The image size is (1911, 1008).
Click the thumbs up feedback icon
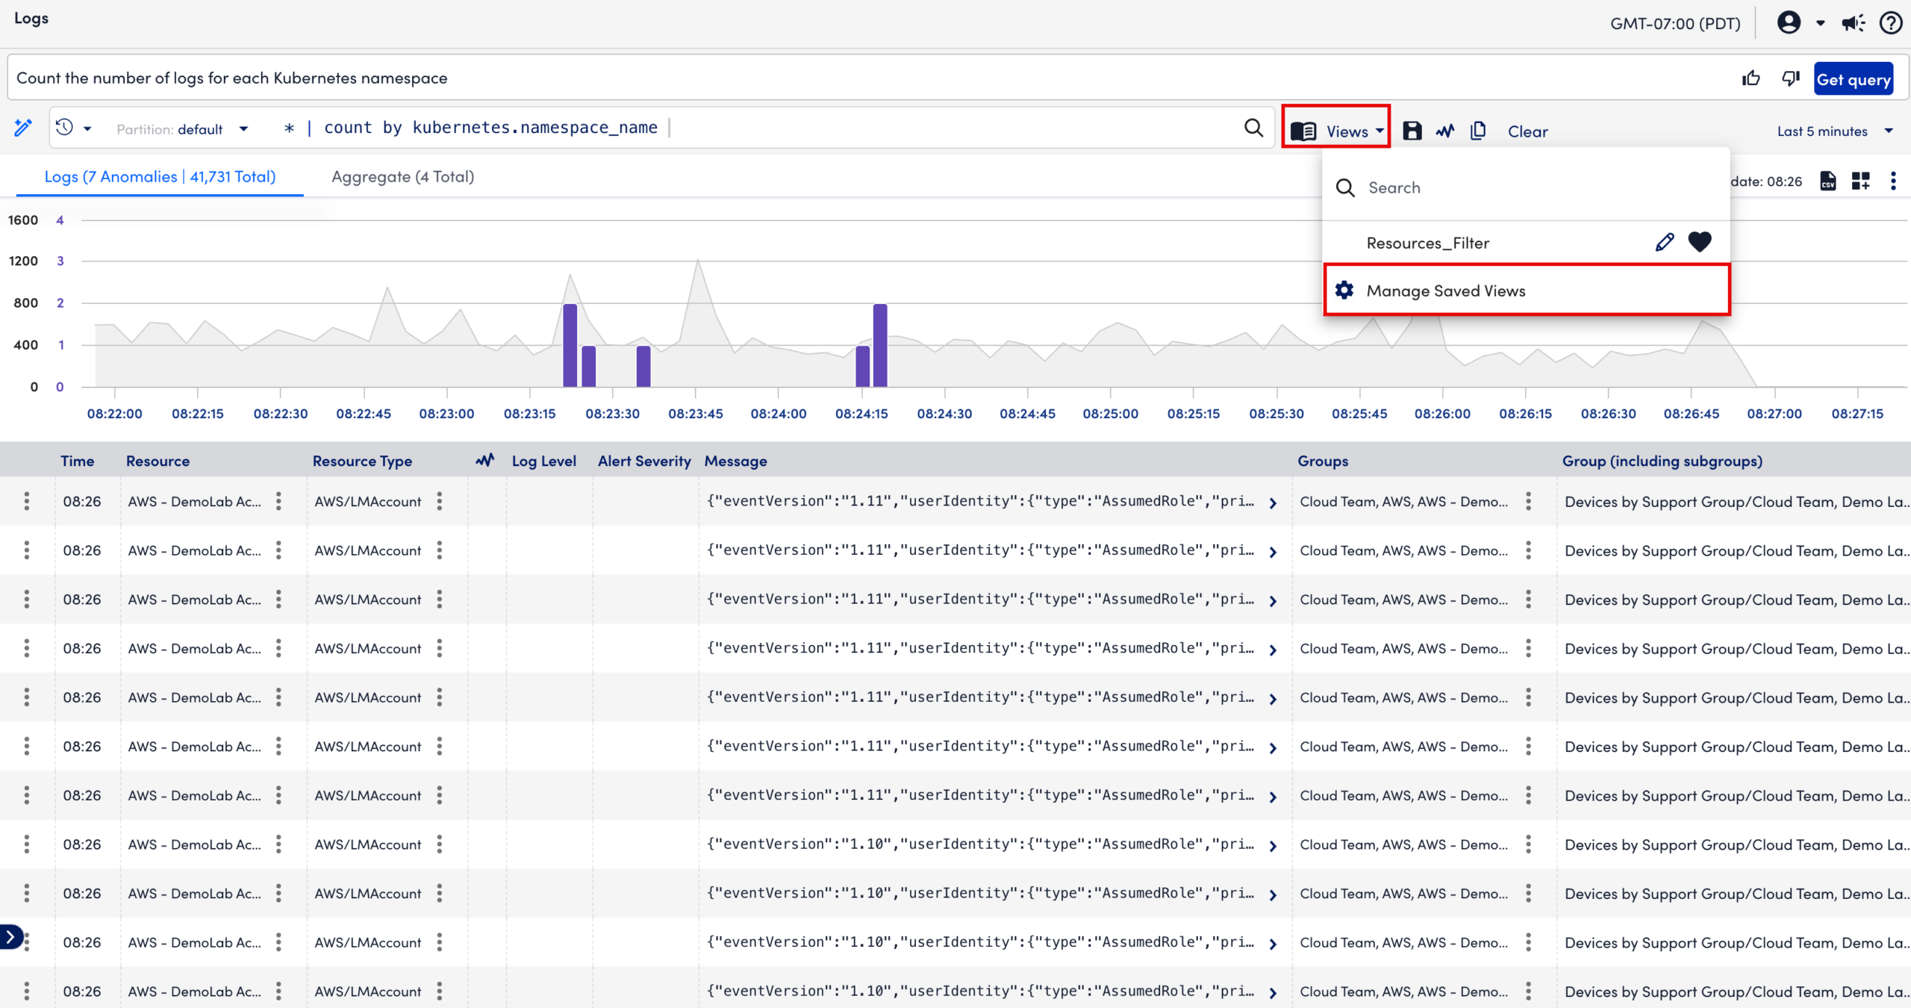click(x=1751, y=78)
